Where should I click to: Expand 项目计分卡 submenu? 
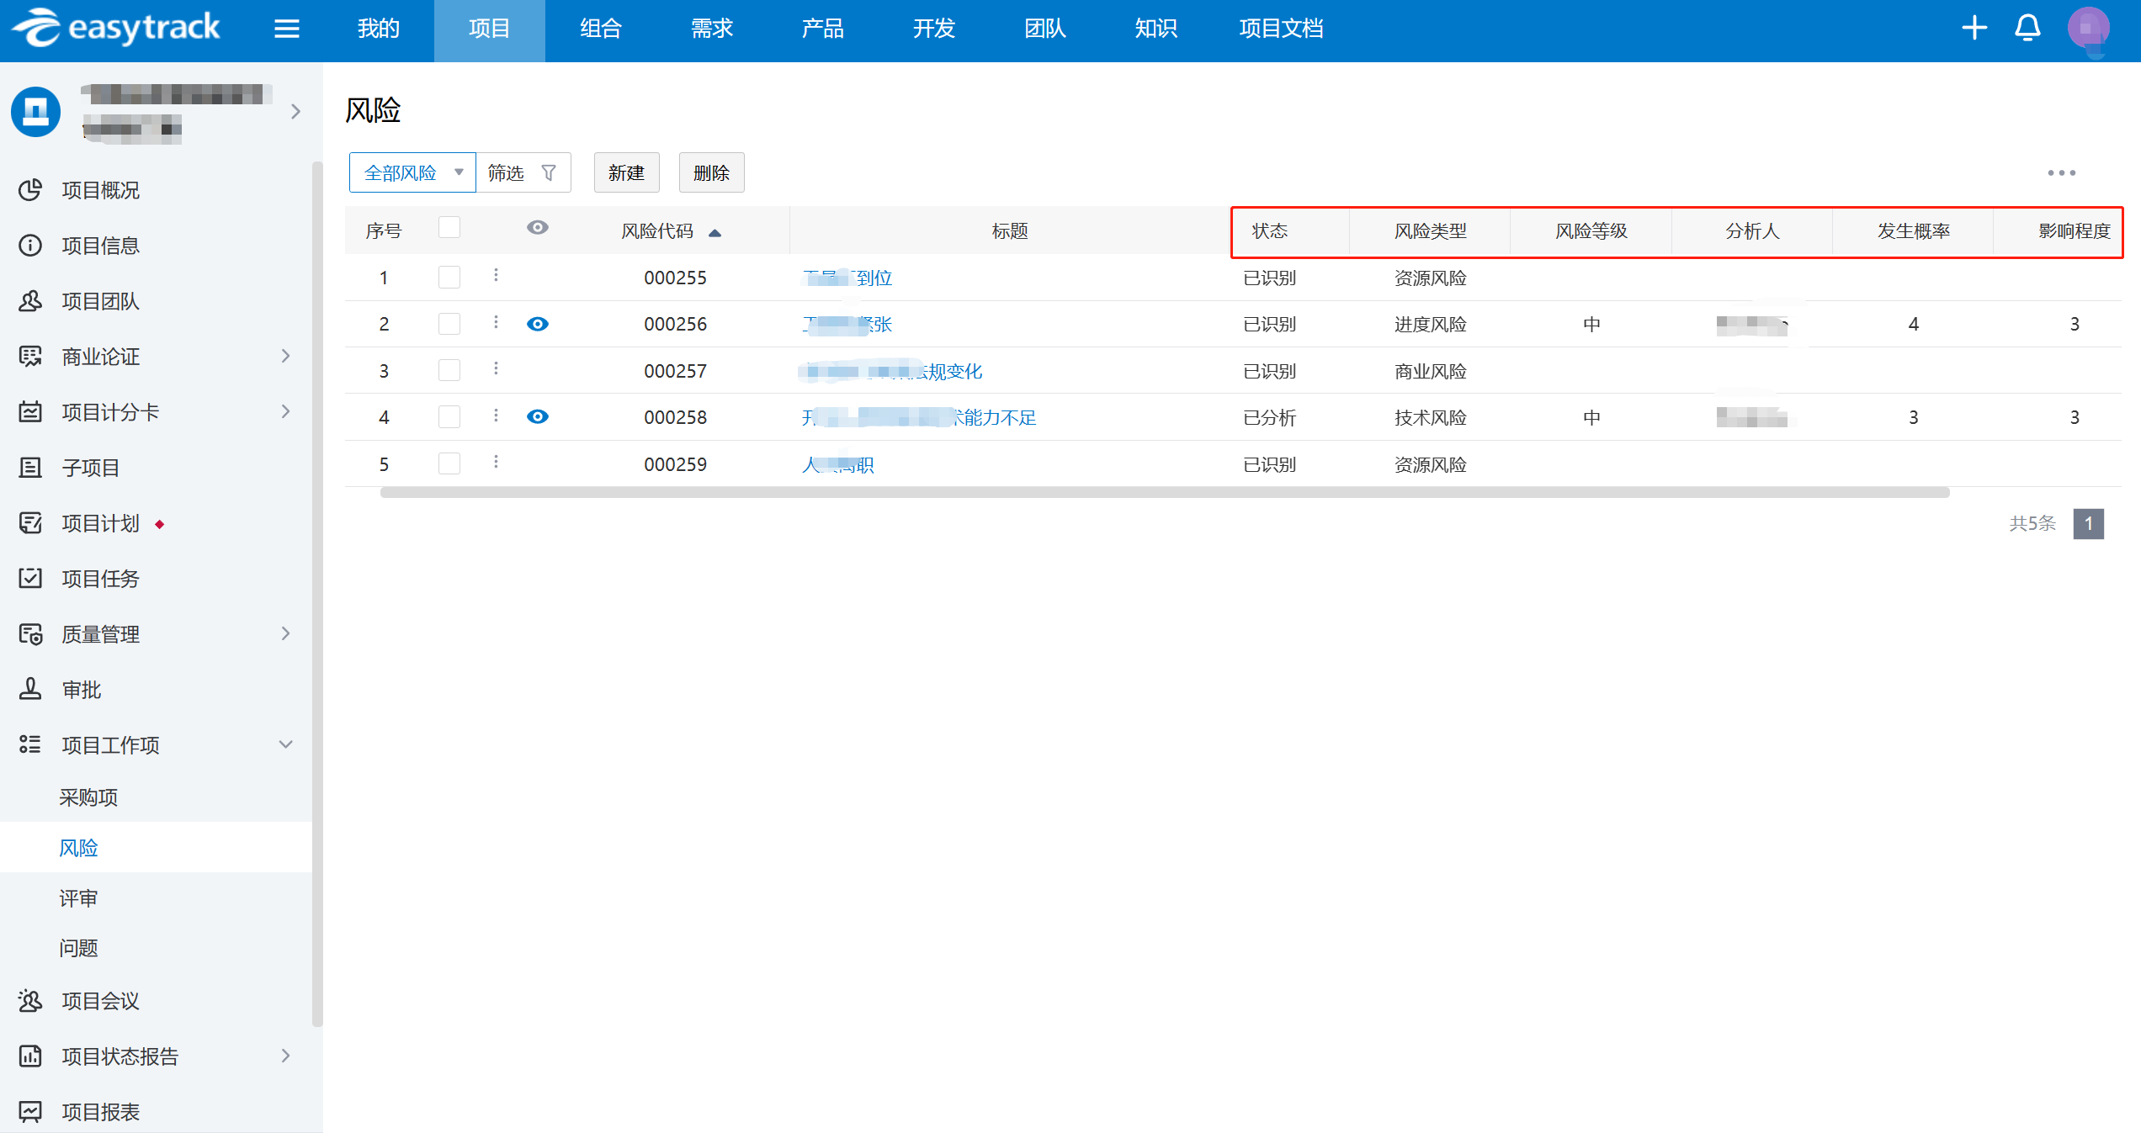tap(285, 412)
